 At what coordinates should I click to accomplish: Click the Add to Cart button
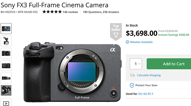169,64
